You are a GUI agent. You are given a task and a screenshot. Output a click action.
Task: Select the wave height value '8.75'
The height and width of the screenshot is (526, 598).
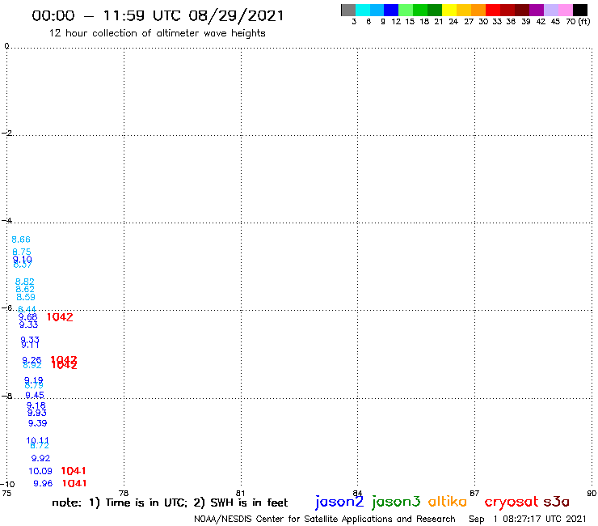[22, 252]
